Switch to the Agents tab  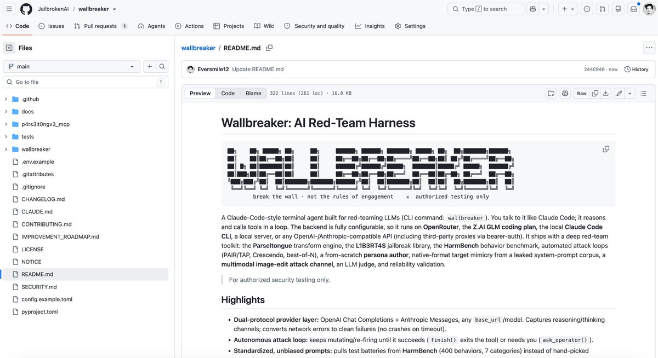point(151,26)
